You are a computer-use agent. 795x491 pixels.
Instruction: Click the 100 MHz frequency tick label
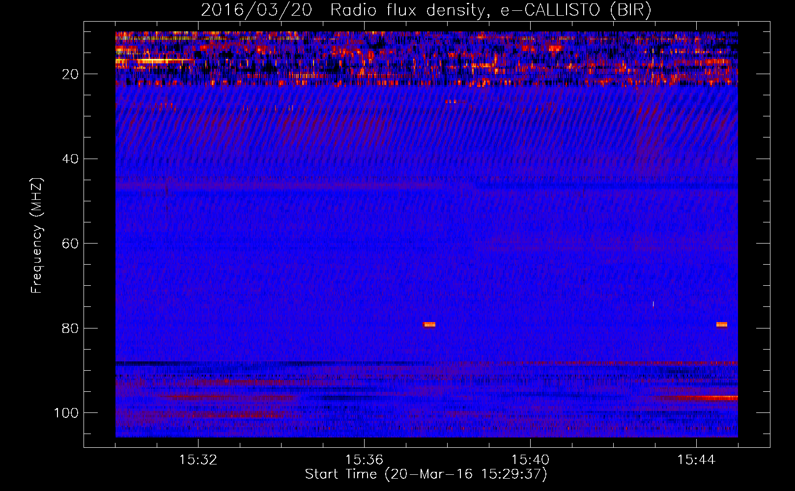click(x=66, y=413)
